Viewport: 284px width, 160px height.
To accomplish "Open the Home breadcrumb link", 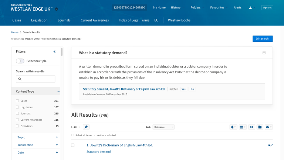I will tap(15, 32).
